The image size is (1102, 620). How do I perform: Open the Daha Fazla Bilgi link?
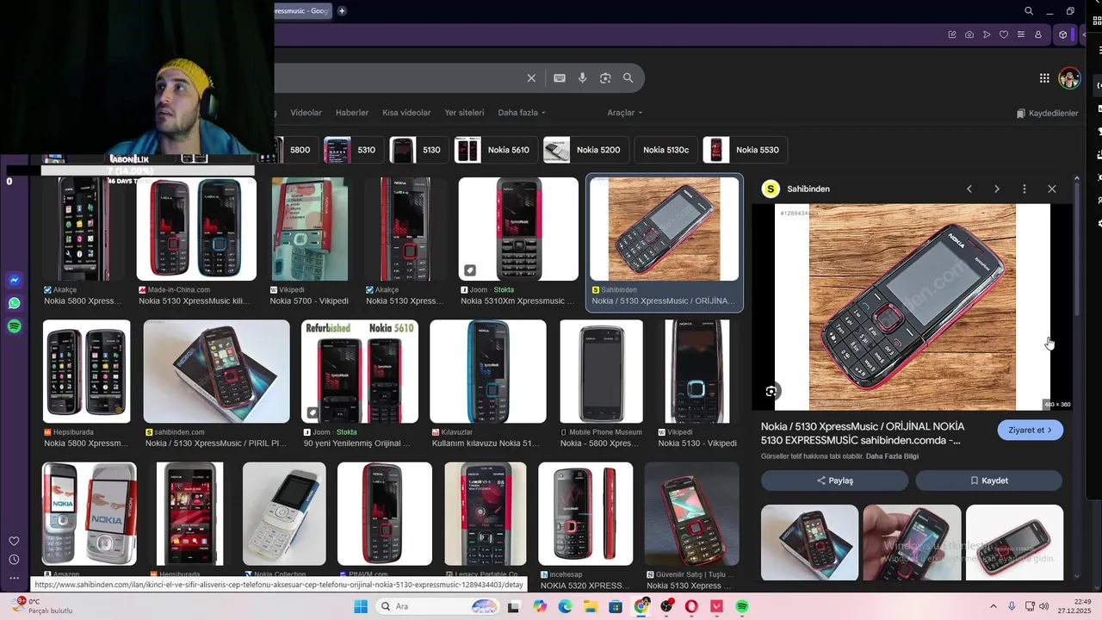[x=892, y=456]
